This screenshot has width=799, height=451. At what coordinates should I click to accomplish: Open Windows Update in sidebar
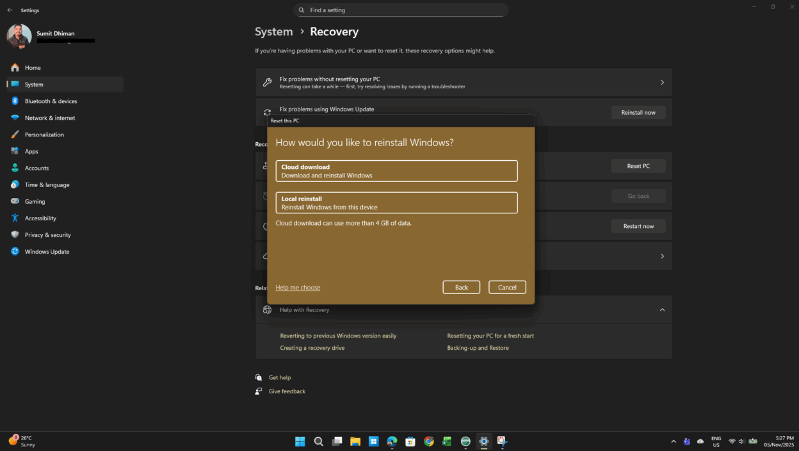pyautogui.click(x=65, y=251)
